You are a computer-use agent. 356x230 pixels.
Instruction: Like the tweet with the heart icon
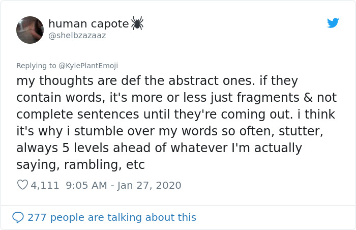point(22,185)
